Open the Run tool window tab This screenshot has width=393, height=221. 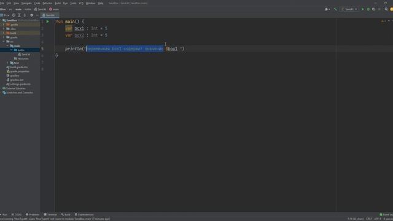point(4,214)
